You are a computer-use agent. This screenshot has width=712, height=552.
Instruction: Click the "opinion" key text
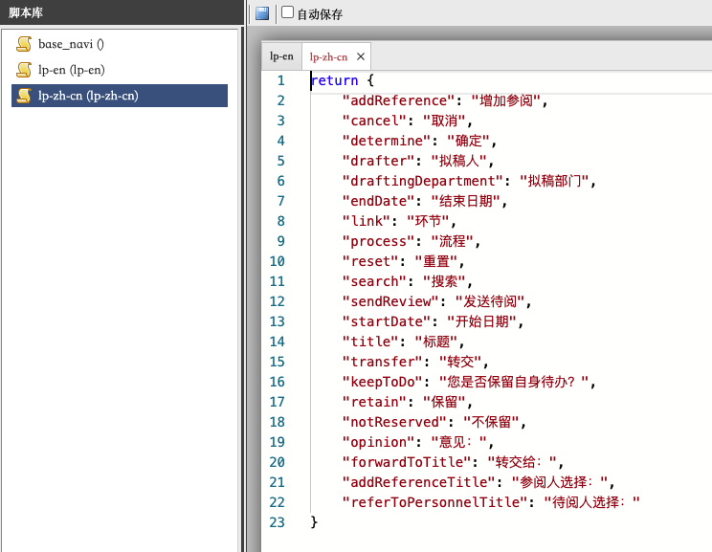coord(378,442)
